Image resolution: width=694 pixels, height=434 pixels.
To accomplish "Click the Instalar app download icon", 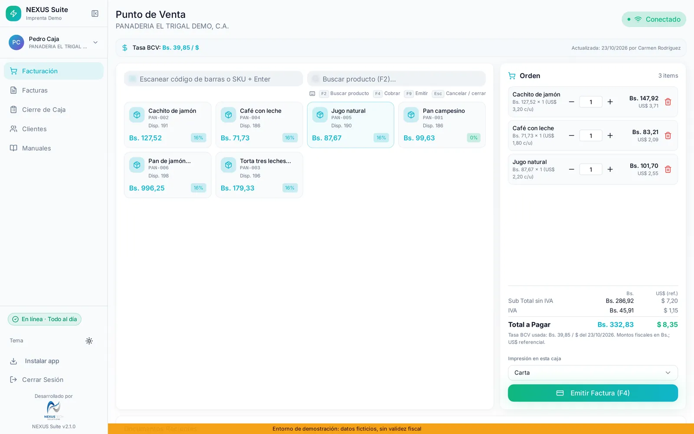I will [13, 361].
